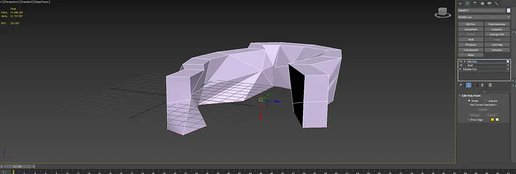Toggle the Shell modifier eye icon
Viewport: 516px width, 174px height.
[461, 65]
